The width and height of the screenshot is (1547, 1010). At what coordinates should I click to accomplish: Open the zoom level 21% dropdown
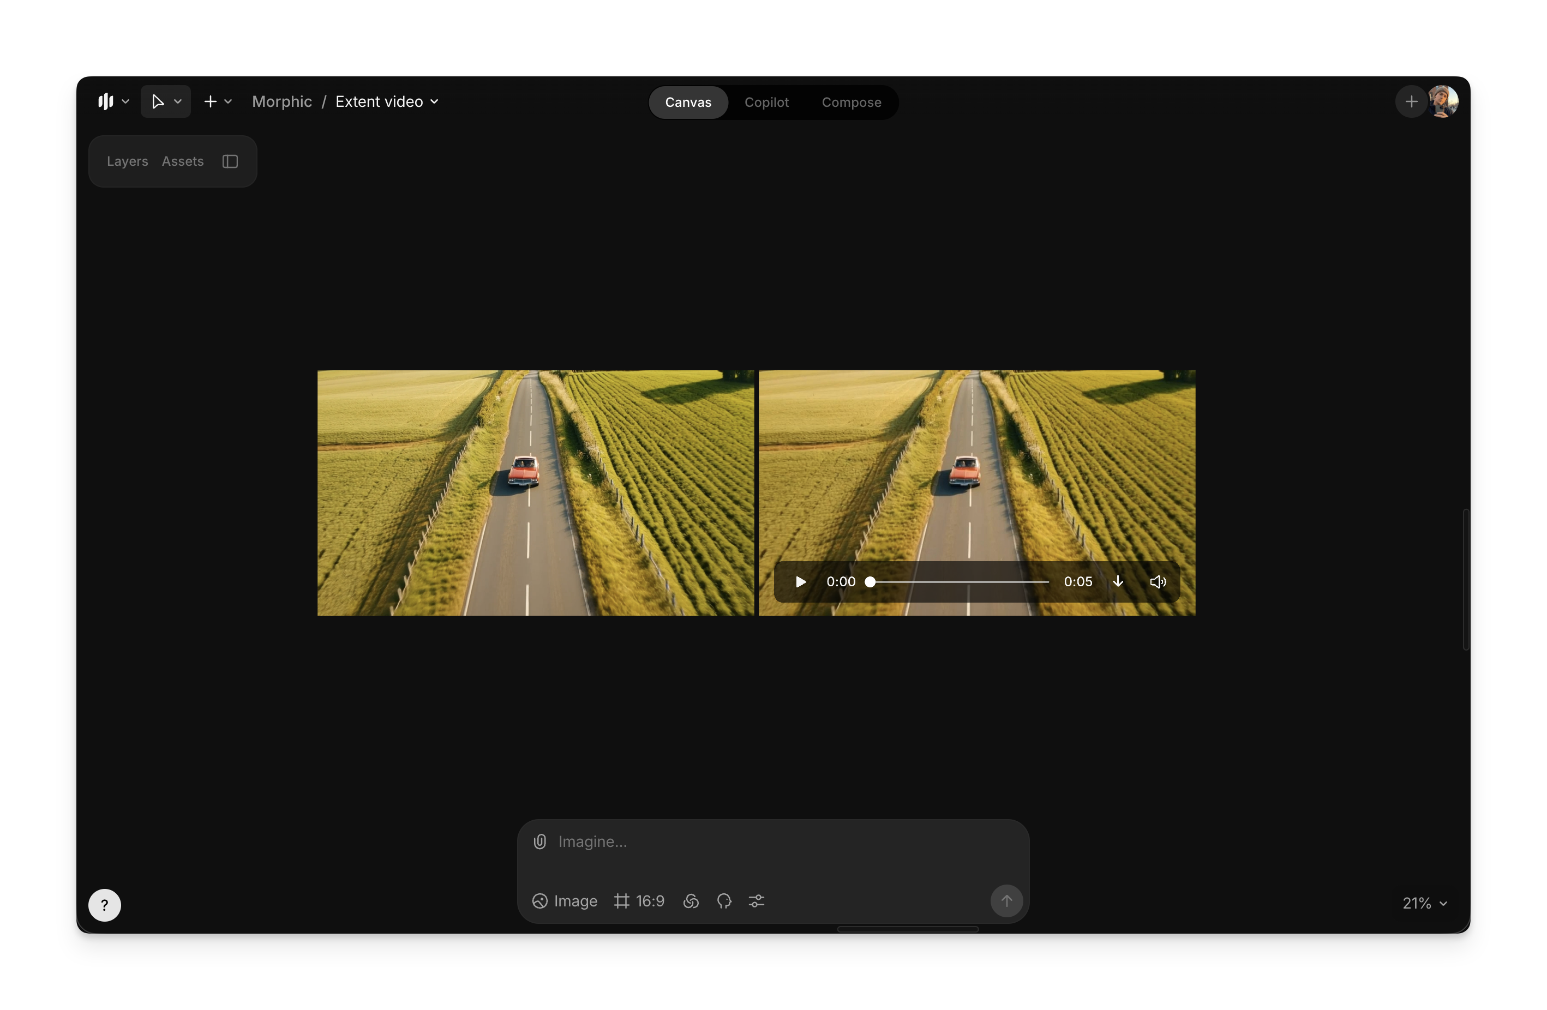tap(1424, 903)
